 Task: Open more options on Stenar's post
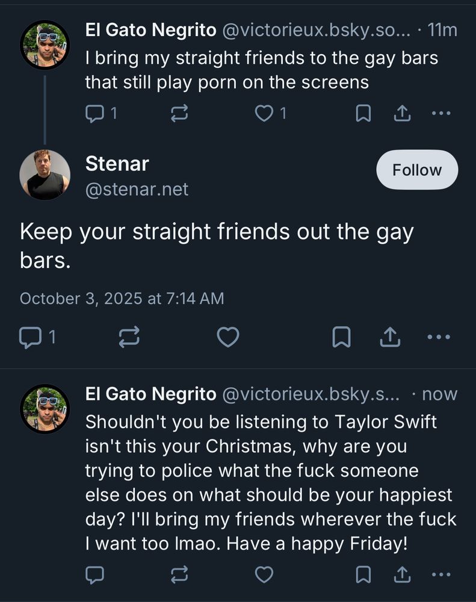439,338
